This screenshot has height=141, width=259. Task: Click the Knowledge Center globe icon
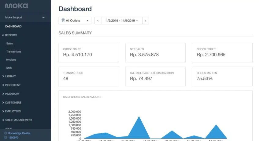[6, 133]
